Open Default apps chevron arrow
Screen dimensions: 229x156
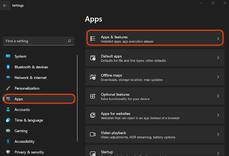click(218, 58)
